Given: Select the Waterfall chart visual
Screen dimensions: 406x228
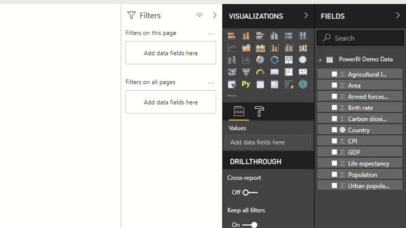Looking at the screenshot, I should pos(232,60).
